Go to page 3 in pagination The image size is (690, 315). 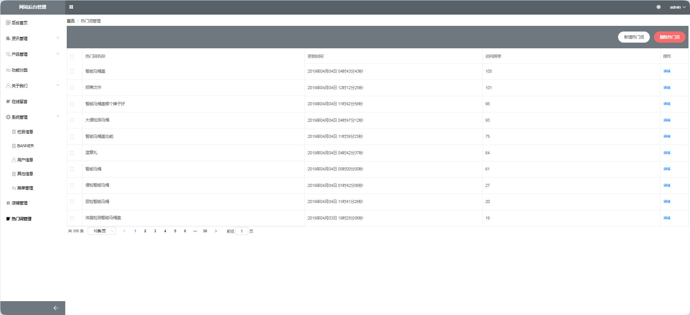[155, 231]
